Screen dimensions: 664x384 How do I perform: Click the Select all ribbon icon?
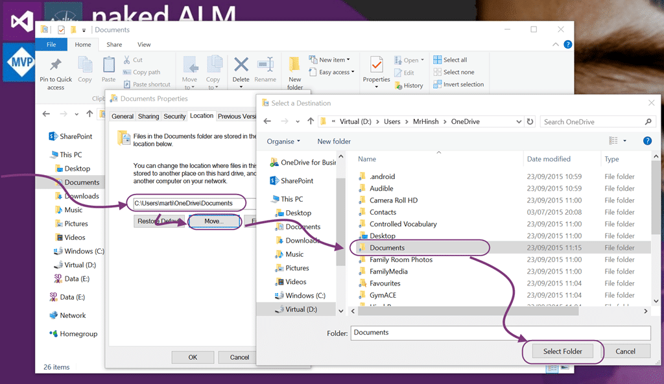coord(438,60)
